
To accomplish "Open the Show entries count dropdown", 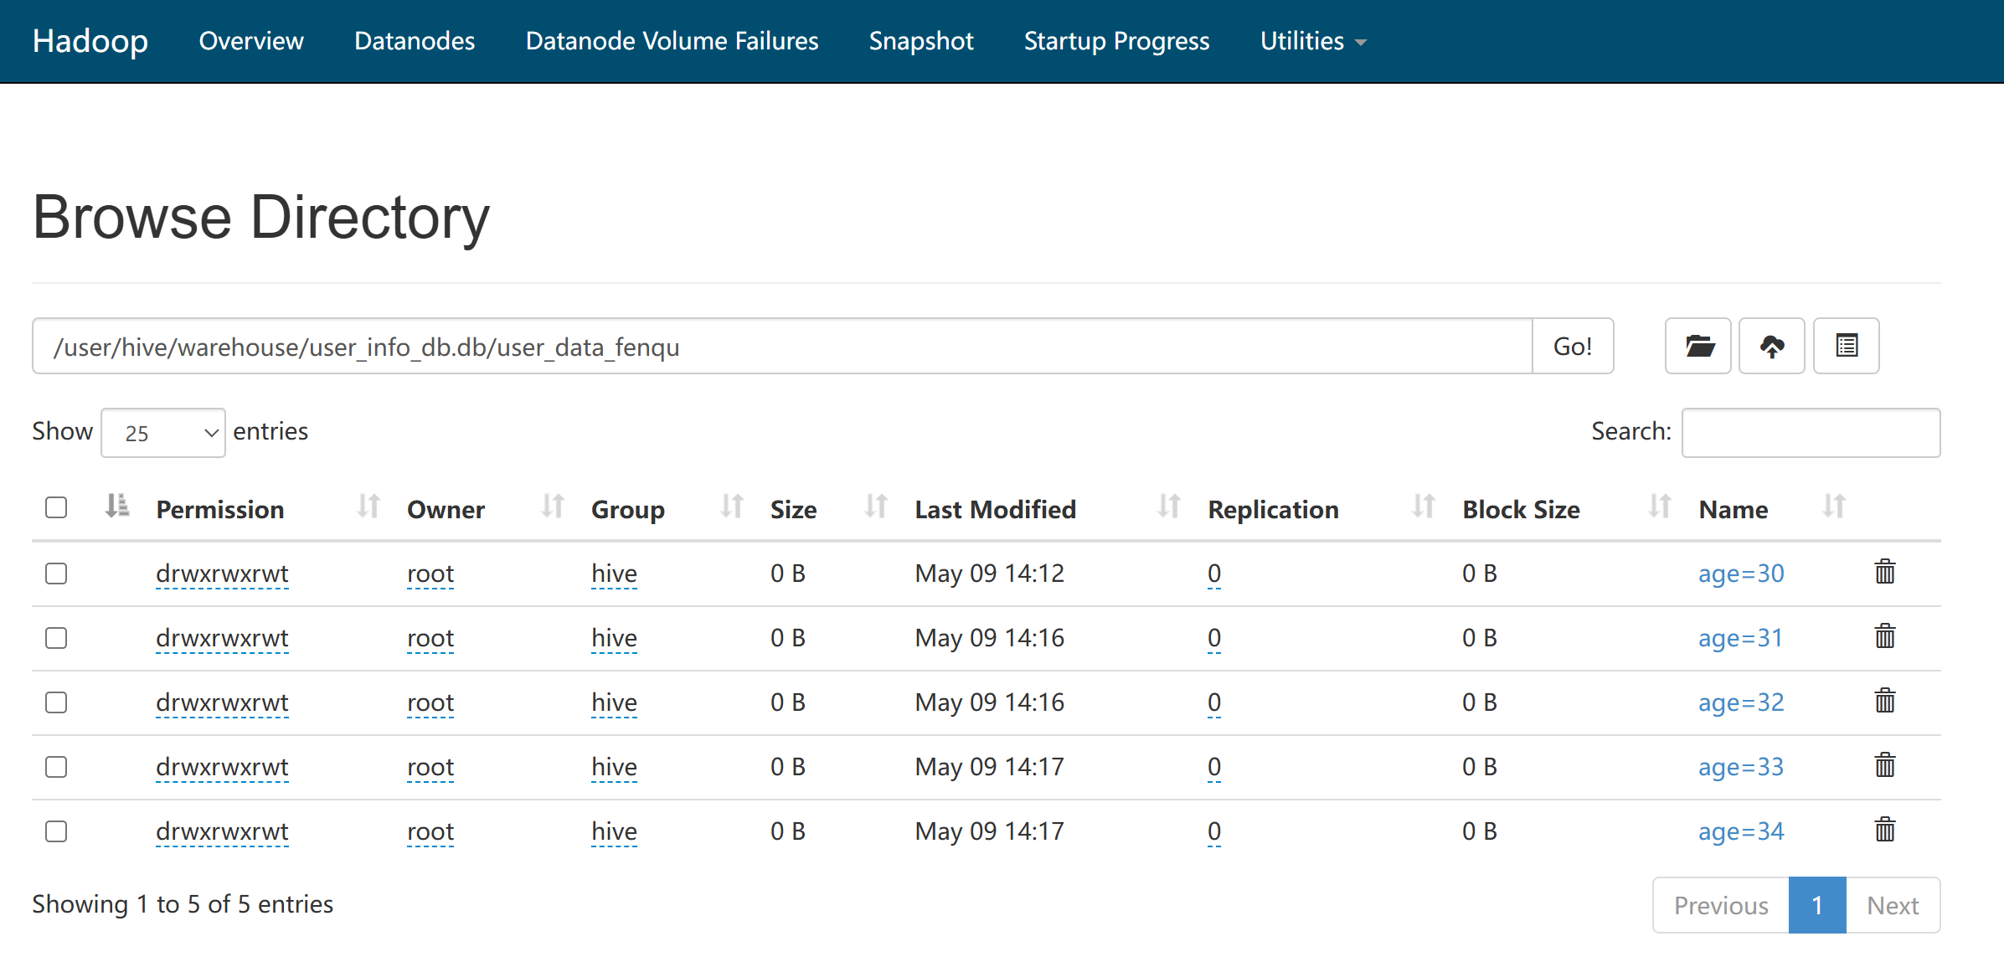I will [x=163, y=433].
